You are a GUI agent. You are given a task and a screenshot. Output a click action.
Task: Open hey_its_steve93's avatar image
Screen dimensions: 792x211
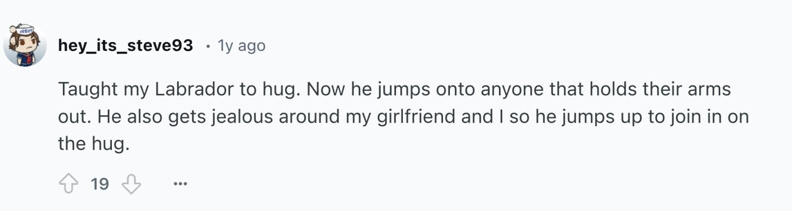(25, 44)
